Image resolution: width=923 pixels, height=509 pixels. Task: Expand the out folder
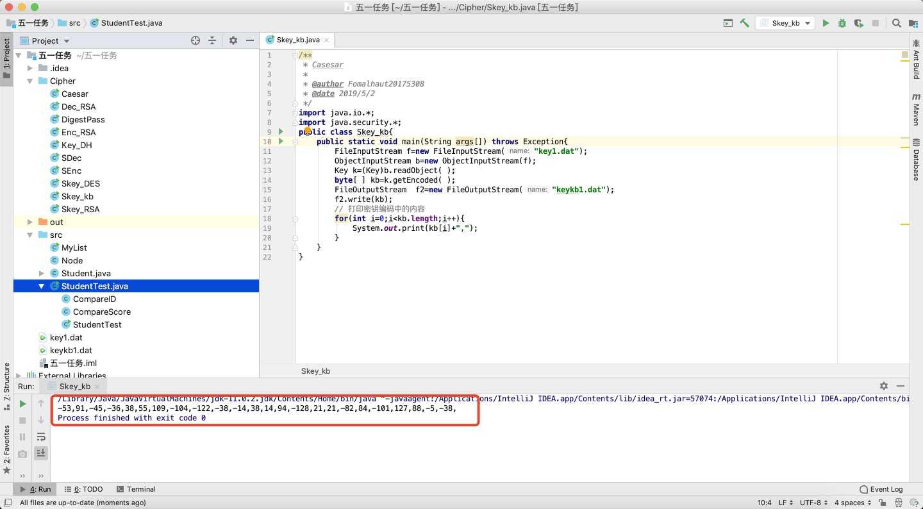point(29,222)
